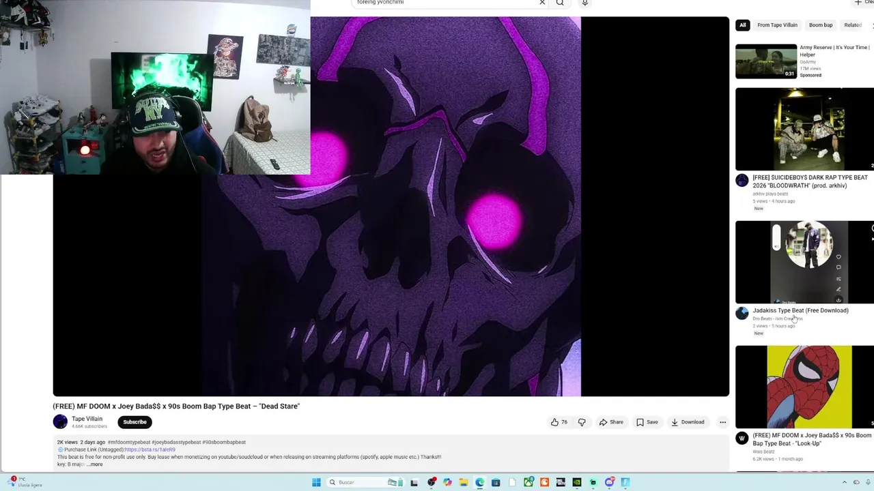
Task: Focus the YouTube search field
Action: [444, 3]
